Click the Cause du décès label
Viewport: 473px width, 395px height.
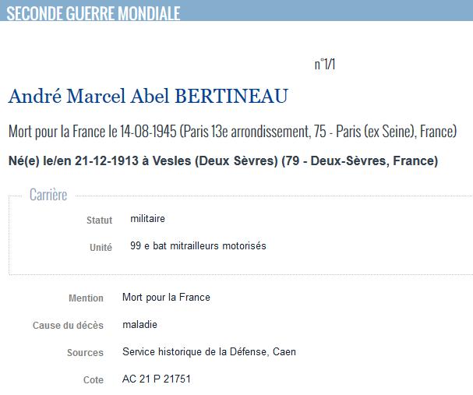68,326
